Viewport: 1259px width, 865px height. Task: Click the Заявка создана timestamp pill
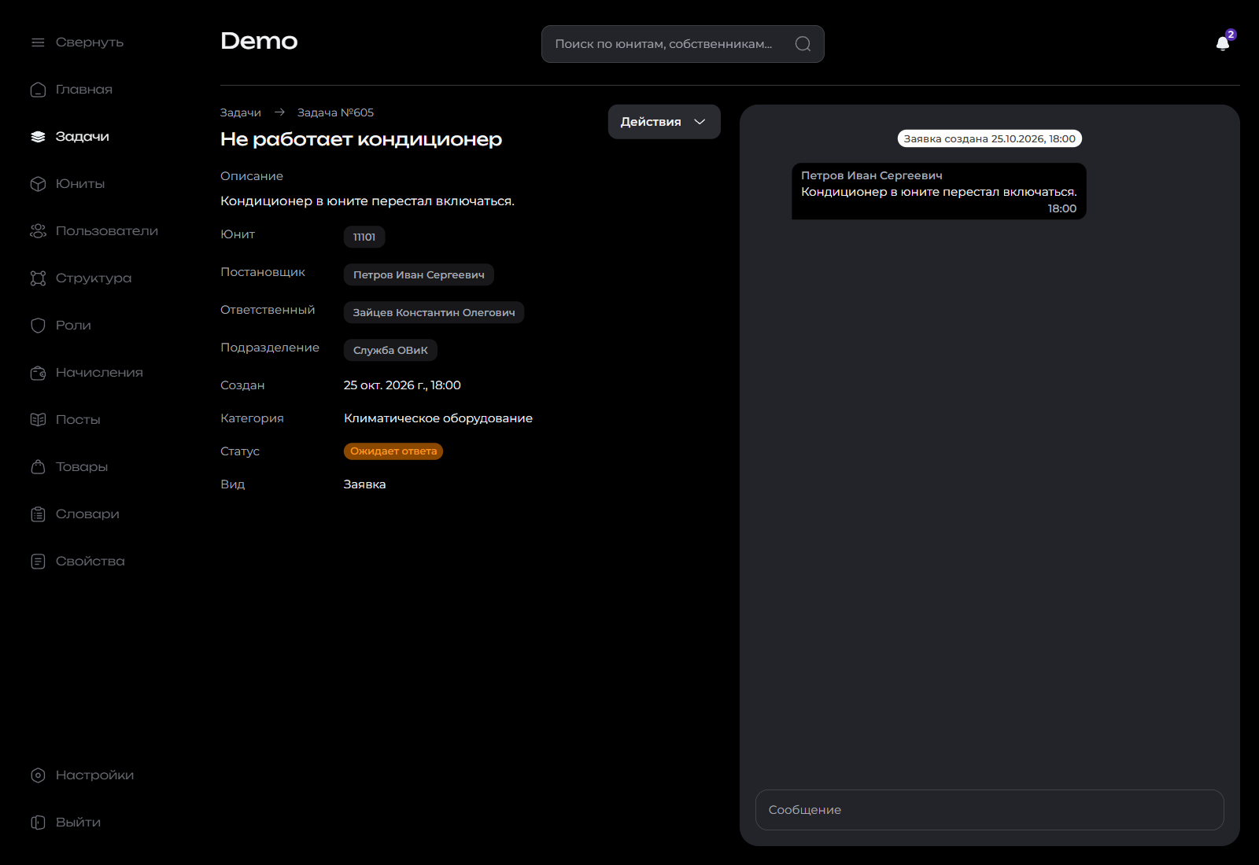click(990, 138)
